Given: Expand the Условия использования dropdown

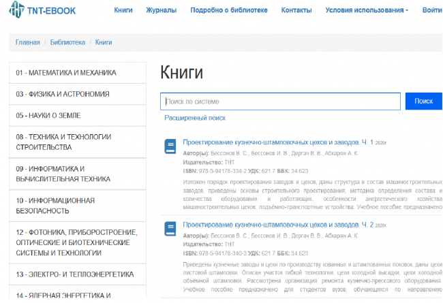Looking at the screenshot, I should pyautogui.click(x=367, y=10).
